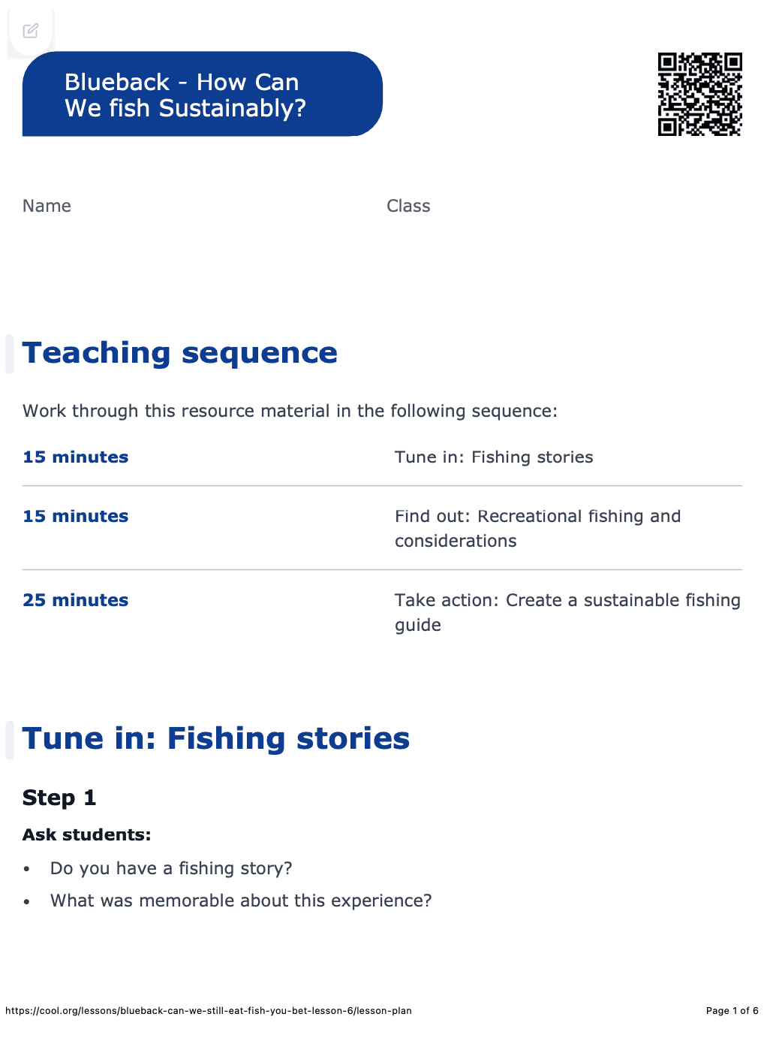Select 'Take action: Create a sustainable fishing guide'
The height and width of the screenshot is (1062, 773).
pos(567,612)
